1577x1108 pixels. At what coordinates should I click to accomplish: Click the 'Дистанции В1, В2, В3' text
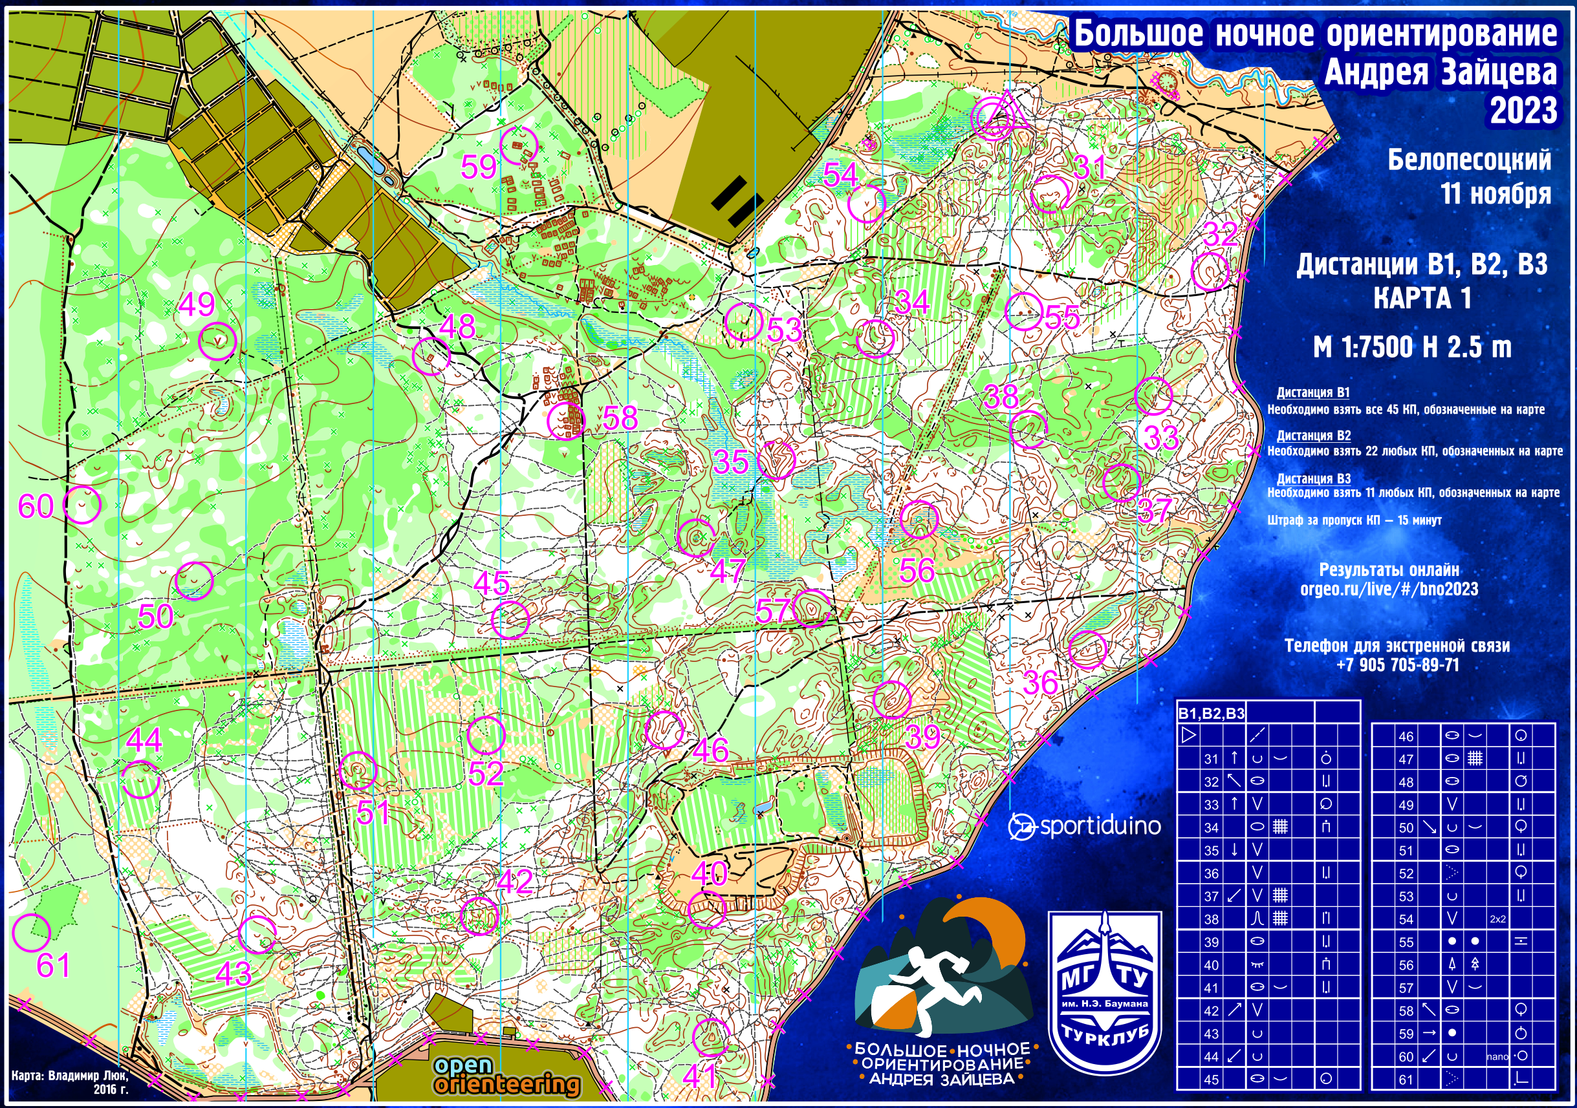pyautogui.click(x=1422, y=264)
